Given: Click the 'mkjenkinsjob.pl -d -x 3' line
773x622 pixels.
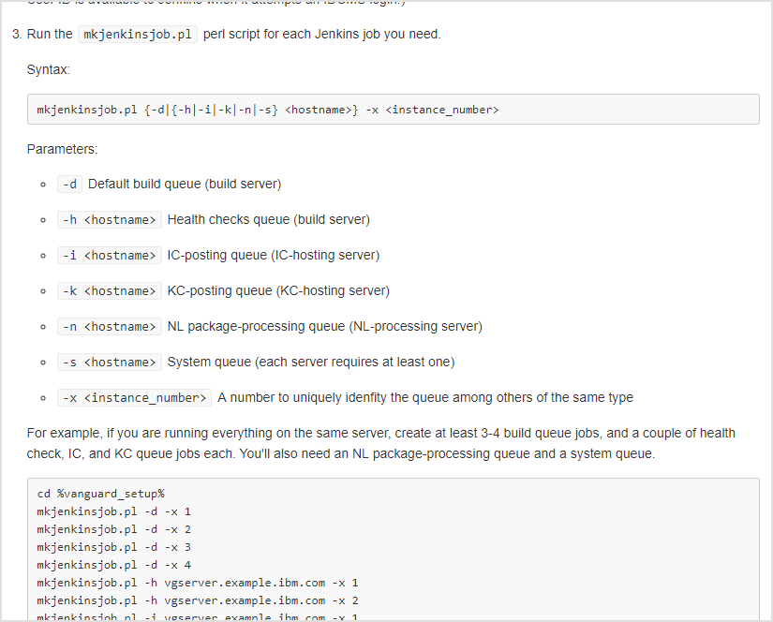Looking at the screenshot, I should [x=114, y=547].
